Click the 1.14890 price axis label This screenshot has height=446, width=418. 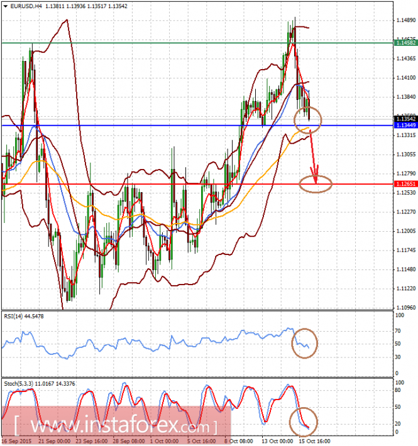pyautogui.click(x=406, y=20)
